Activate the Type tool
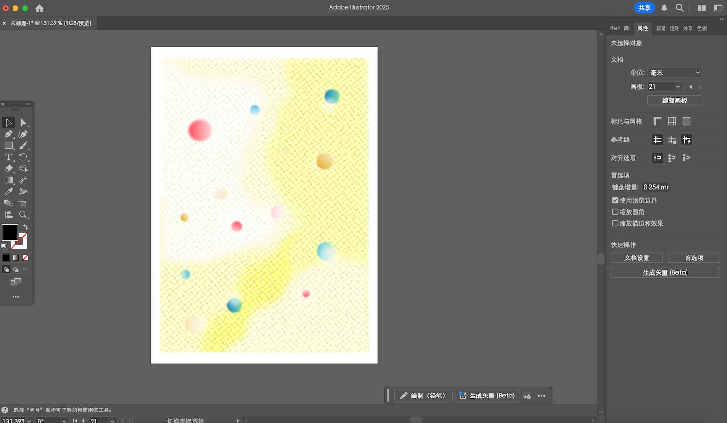Image resolution: width=727 pixels, height=423 pixels. point(8,157)
